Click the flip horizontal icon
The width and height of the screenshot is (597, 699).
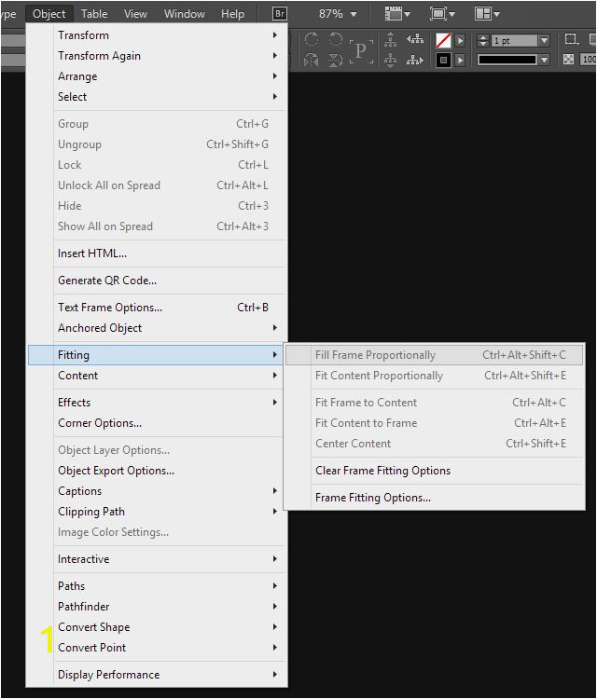pyautogui.click(x=312, y=60)
